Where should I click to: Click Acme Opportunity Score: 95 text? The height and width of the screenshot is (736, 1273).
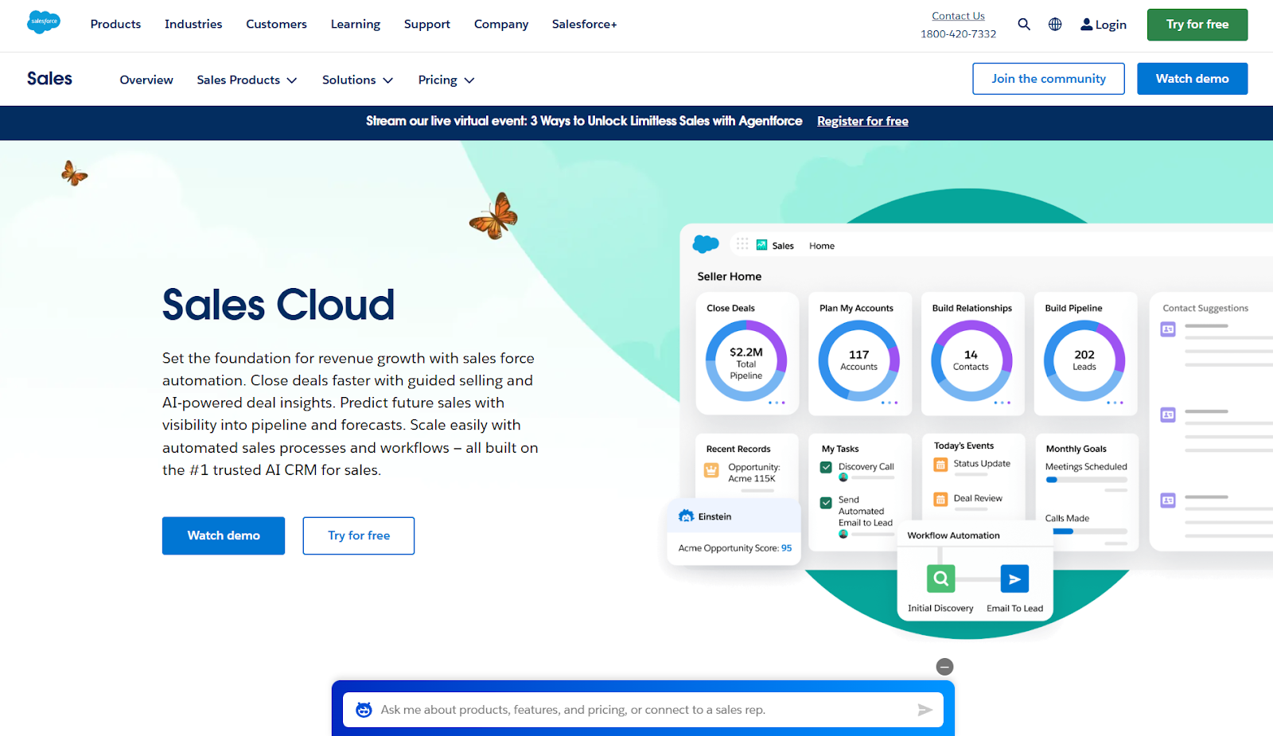[735, 548]
